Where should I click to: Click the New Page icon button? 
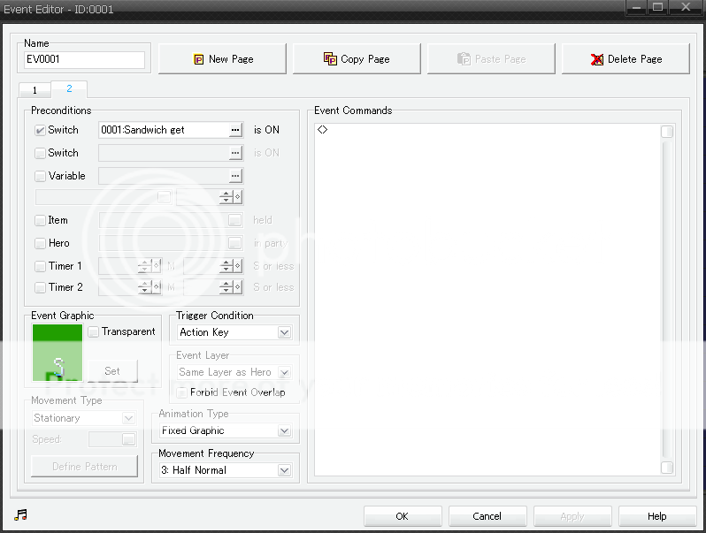click(x=223, y=59)
